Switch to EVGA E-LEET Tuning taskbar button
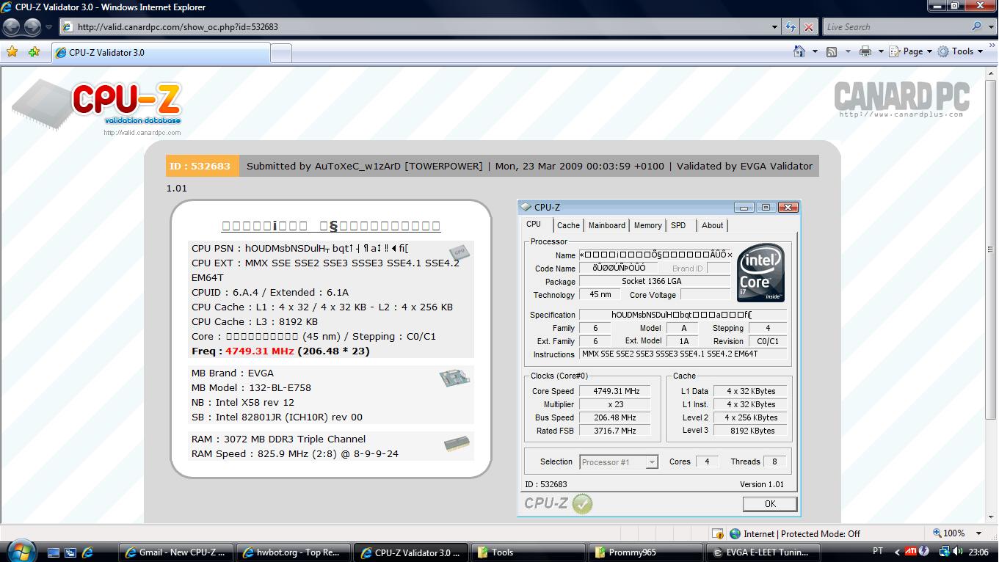This screenshot has height=562, width=999. click(x=763, y=552)
